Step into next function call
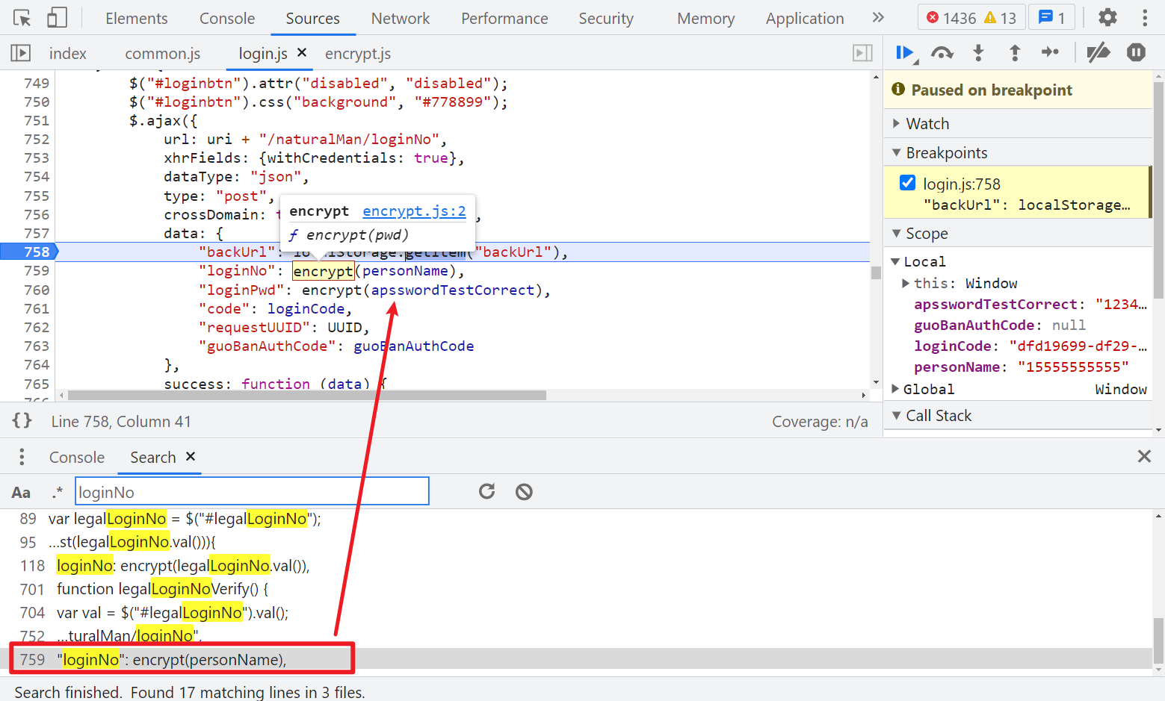Image resolution: width=1165 pixels, height=701 pixels. (978, 53)
